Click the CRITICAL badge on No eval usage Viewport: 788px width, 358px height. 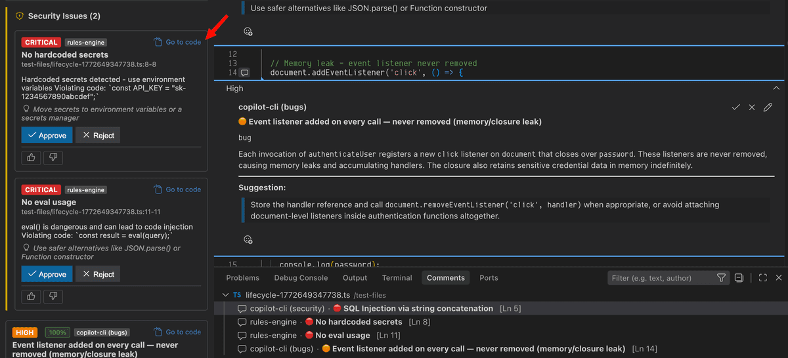(x=41, y=189)
